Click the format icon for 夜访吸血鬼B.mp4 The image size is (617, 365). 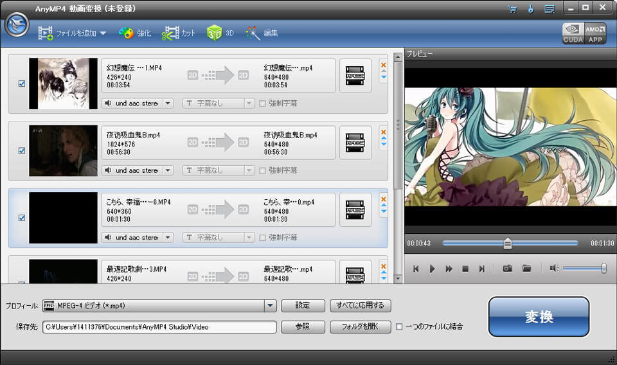pos(355,143)
